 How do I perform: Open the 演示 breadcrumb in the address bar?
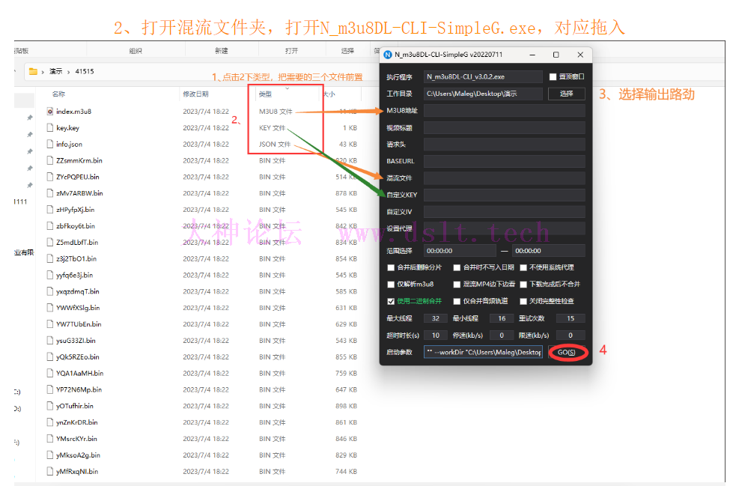coord(56,71)
